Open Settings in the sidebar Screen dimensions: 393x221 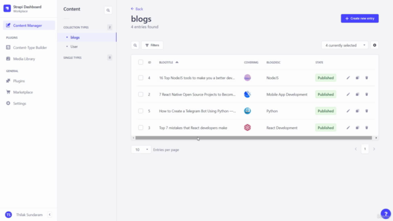pyautogui.click(x=17, y=104)
